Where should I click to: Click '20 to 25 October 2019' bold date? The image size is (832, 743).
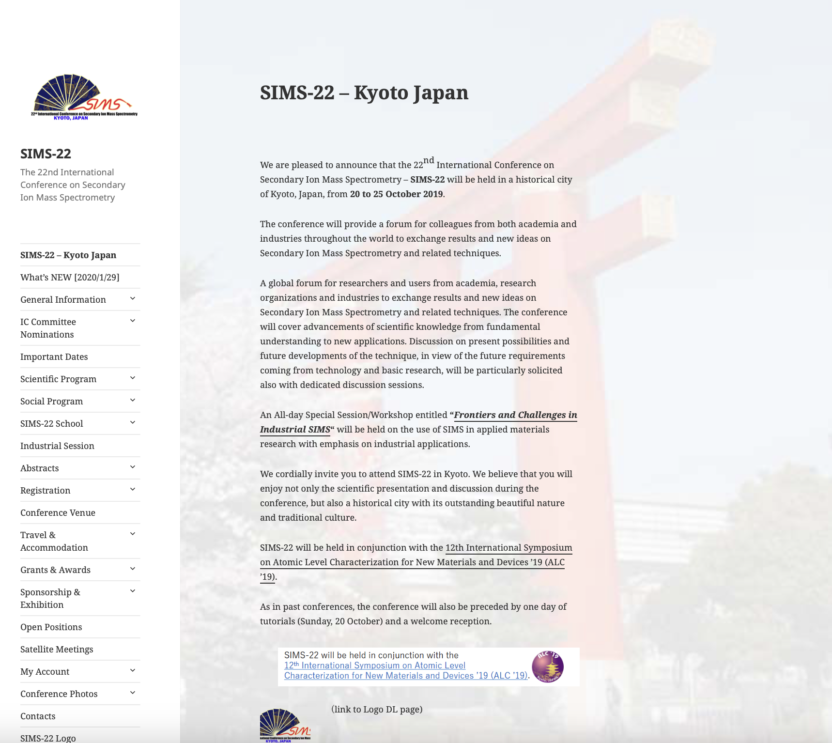(x=396, y=194)
